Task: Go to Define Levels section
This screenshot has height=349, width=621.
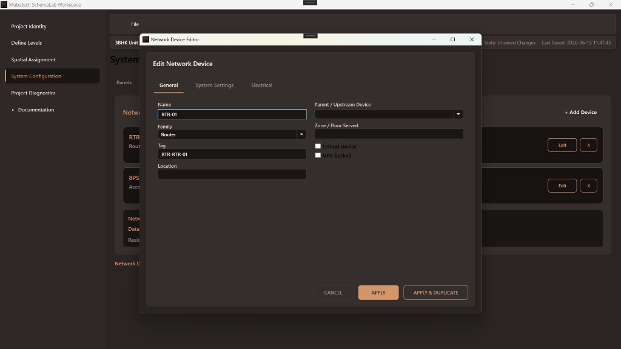Action: [26, 43]
